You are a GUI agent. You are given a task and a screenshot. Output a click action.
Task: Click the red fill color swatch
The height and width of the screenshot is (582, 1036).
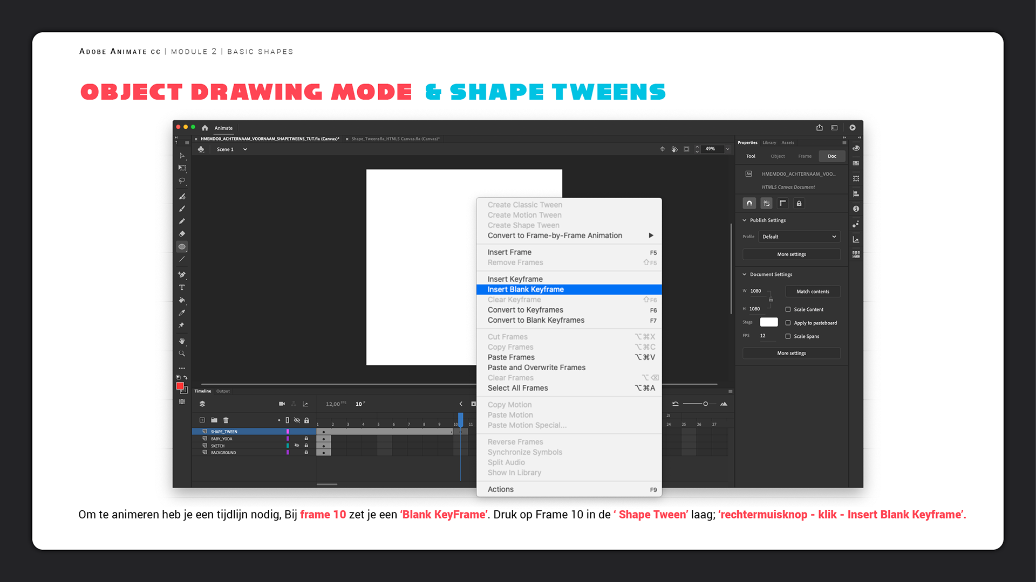click(x=180, y=386)
